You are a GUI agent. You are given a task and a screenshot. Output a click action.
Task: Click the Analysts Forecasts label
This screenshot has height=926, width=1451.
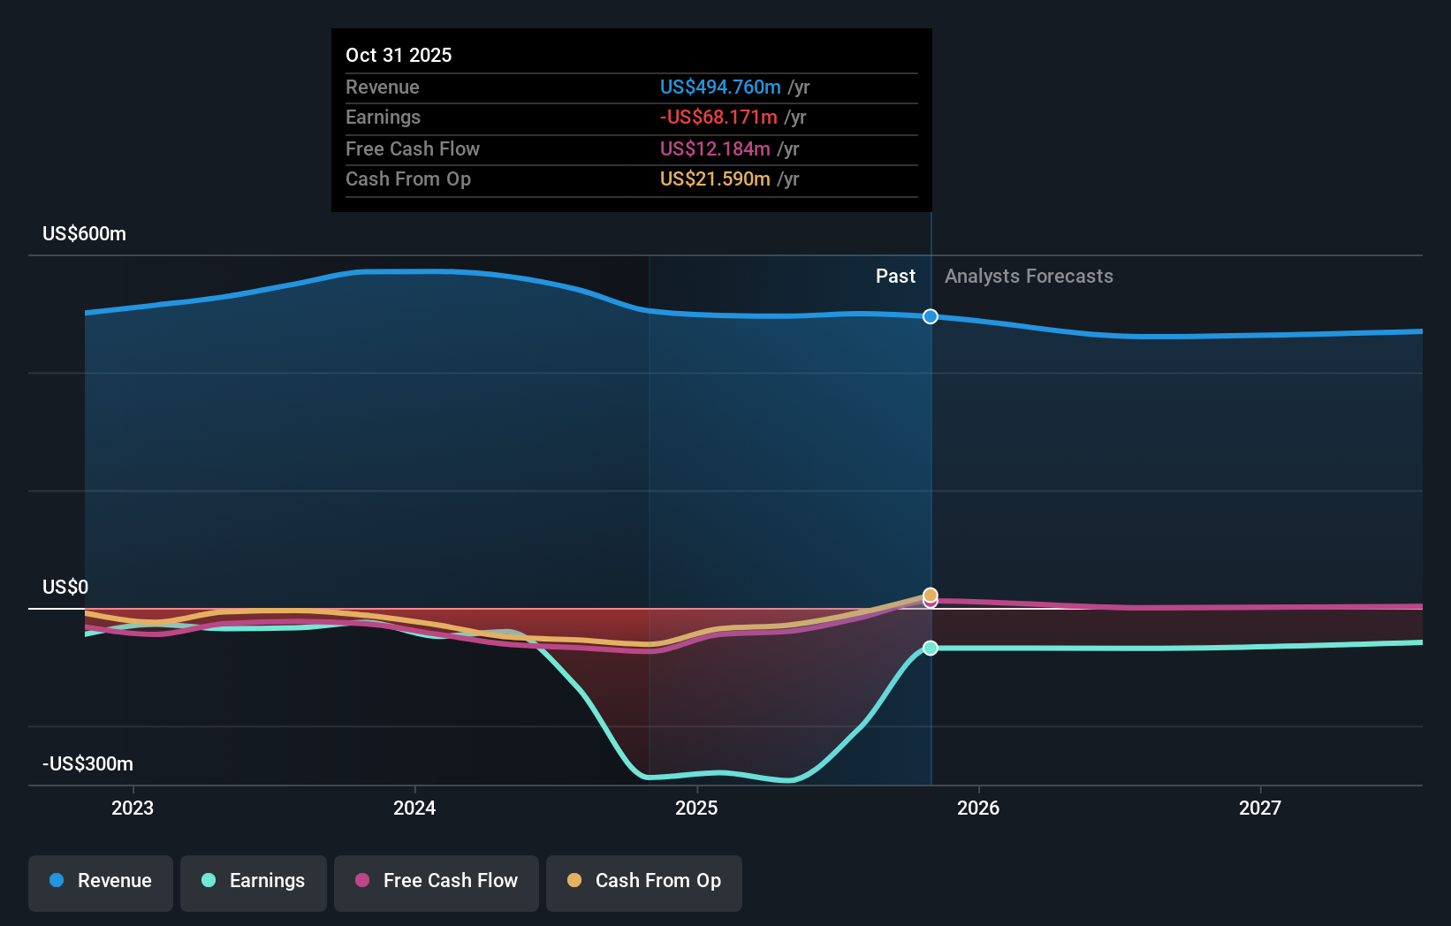1029,277
